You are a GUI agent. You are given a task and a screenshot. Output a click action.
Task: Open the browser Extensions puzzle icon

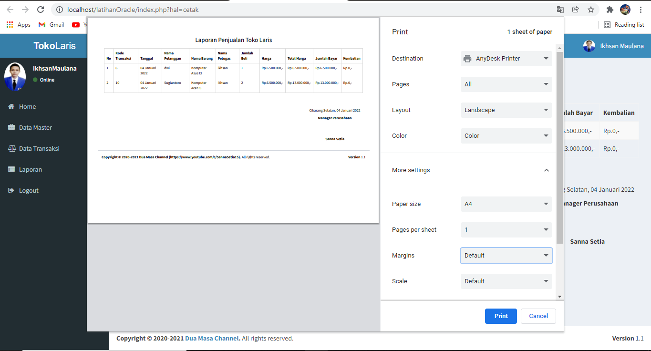coord(610,9)
